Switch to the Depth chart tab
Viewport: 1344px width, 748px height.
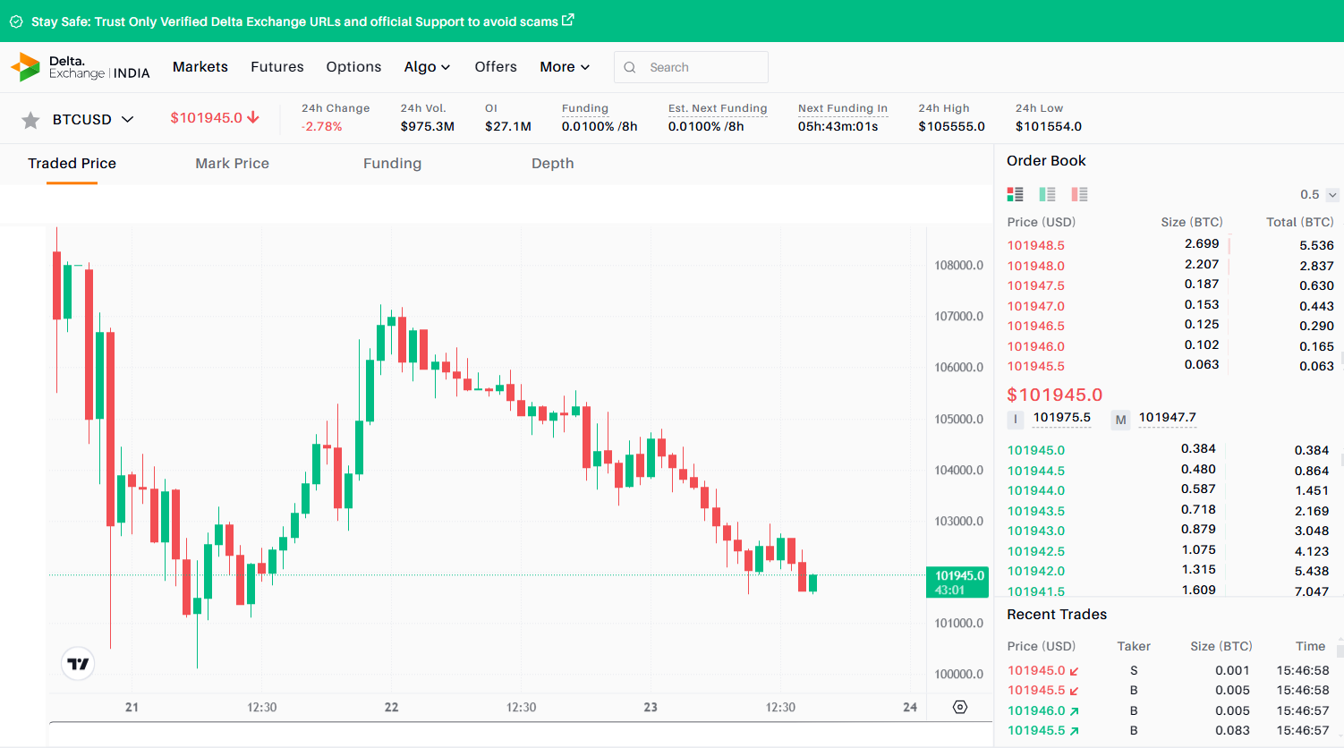point(552,164)
